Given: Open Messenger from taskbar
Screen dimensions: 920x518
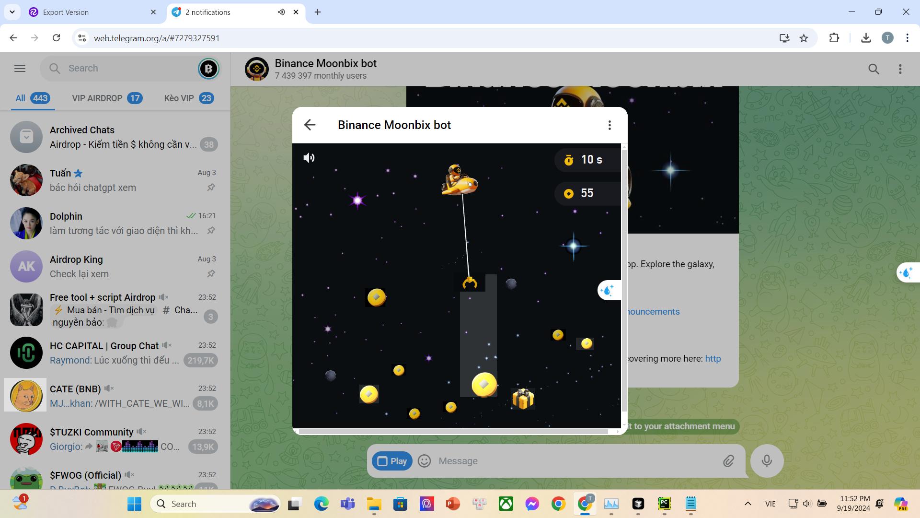Looking at the screenshot, I should [532, 504].
